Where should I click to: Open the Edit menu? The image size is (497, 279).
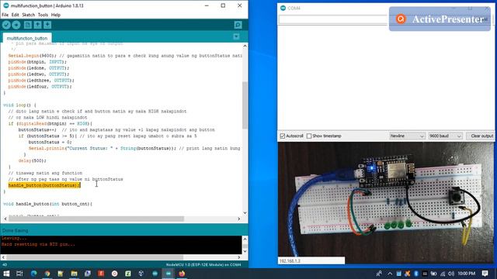pos(16,15)
